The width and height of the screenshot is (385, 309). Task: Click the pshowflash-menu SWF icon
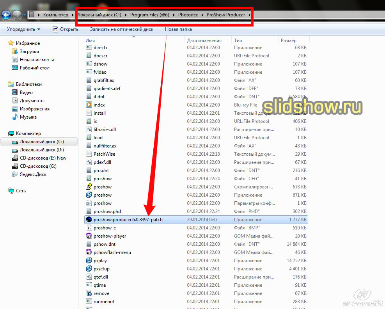tap(89, 252)
